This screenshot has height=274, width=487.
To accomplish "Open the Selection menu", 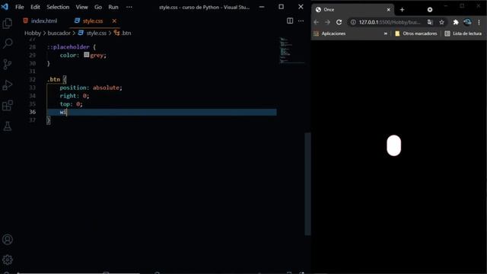I will click(58, 7).
